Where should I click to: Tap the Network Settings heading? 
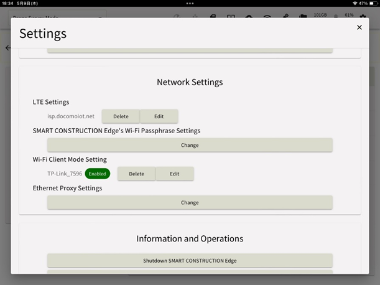coord(190,82)
